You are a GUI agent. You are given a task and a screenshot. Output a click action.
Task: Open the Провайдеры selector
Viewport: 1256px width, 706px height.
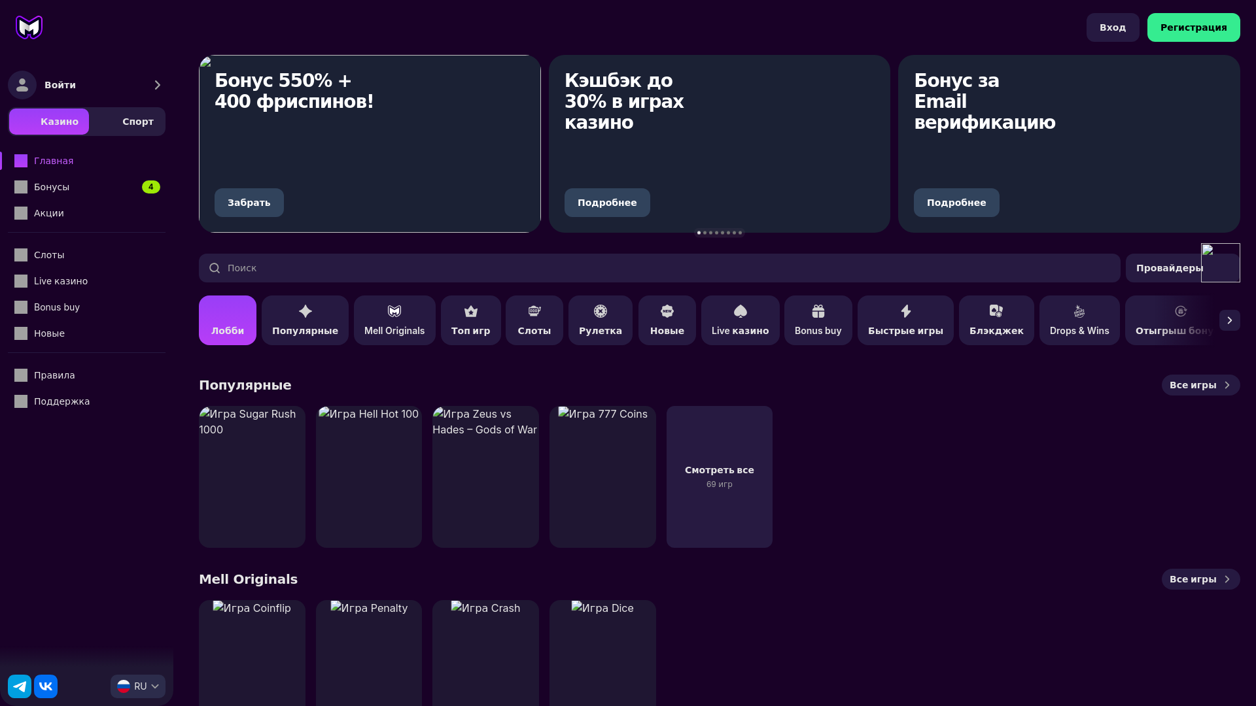click(x=1183, y=268)
